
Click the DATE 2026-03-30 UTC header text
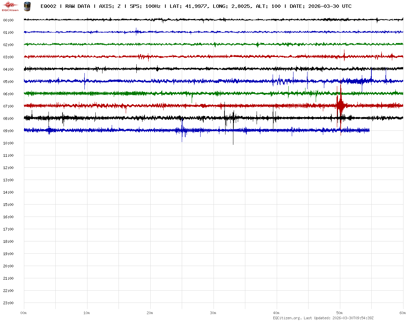(320, 6)
